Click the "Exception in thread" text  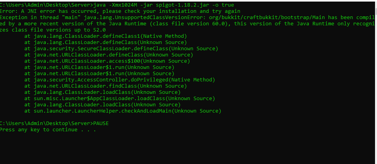click(31, 18)
